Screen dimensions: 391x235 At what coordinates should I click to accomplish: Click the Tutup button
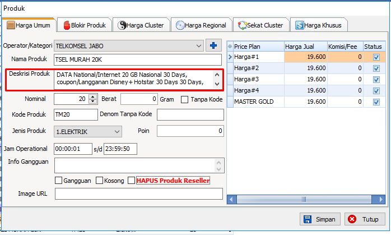(x=364, y=219)
